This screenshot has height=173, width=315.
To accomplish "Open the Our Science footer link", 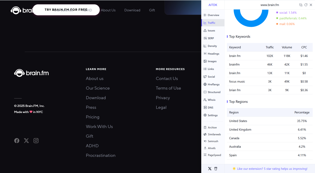I will 98,88.
